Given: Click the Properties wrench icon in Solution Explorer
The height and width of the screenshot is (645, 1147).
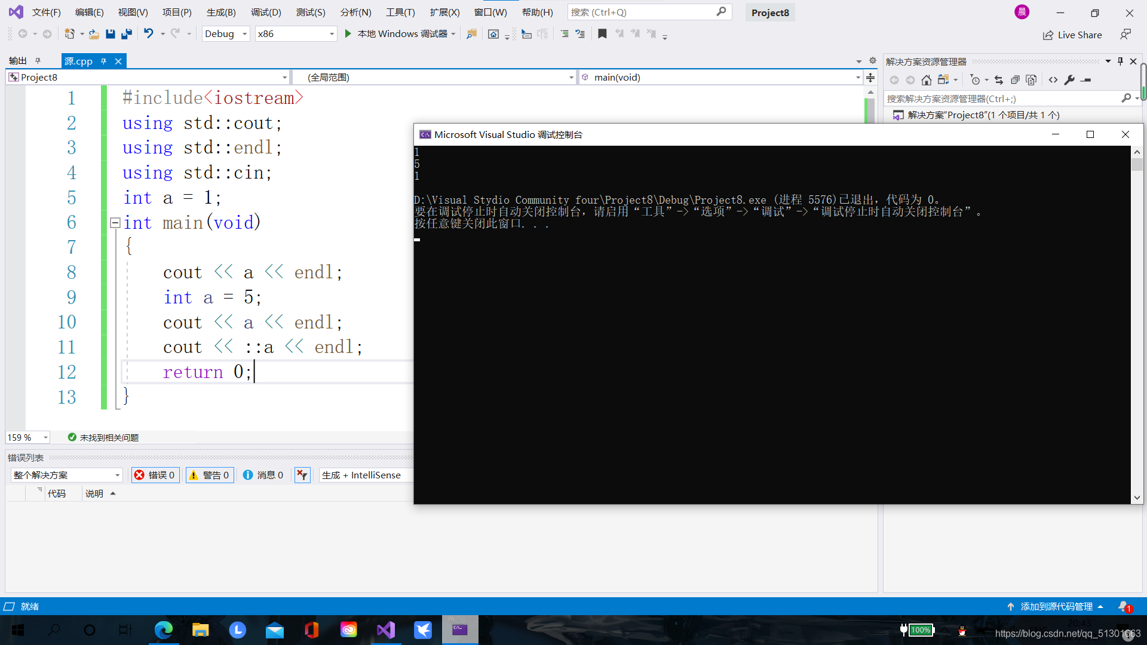Looking at the screenshot, I should (x=1069, y=80).
